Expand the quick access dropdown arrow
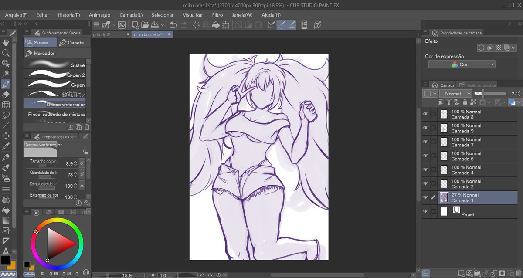 click(x=114, y=25)
